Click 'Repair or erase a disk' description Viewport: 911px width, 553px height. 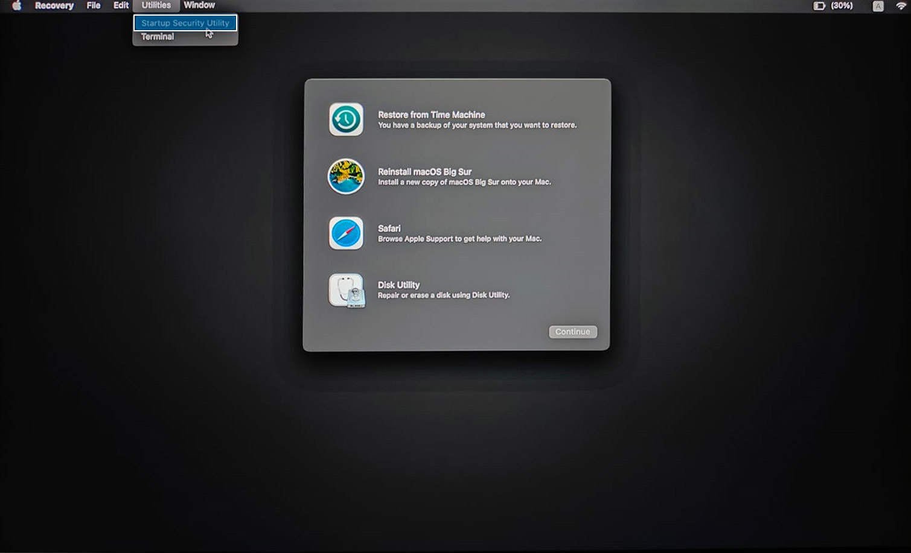click(444, 295)
